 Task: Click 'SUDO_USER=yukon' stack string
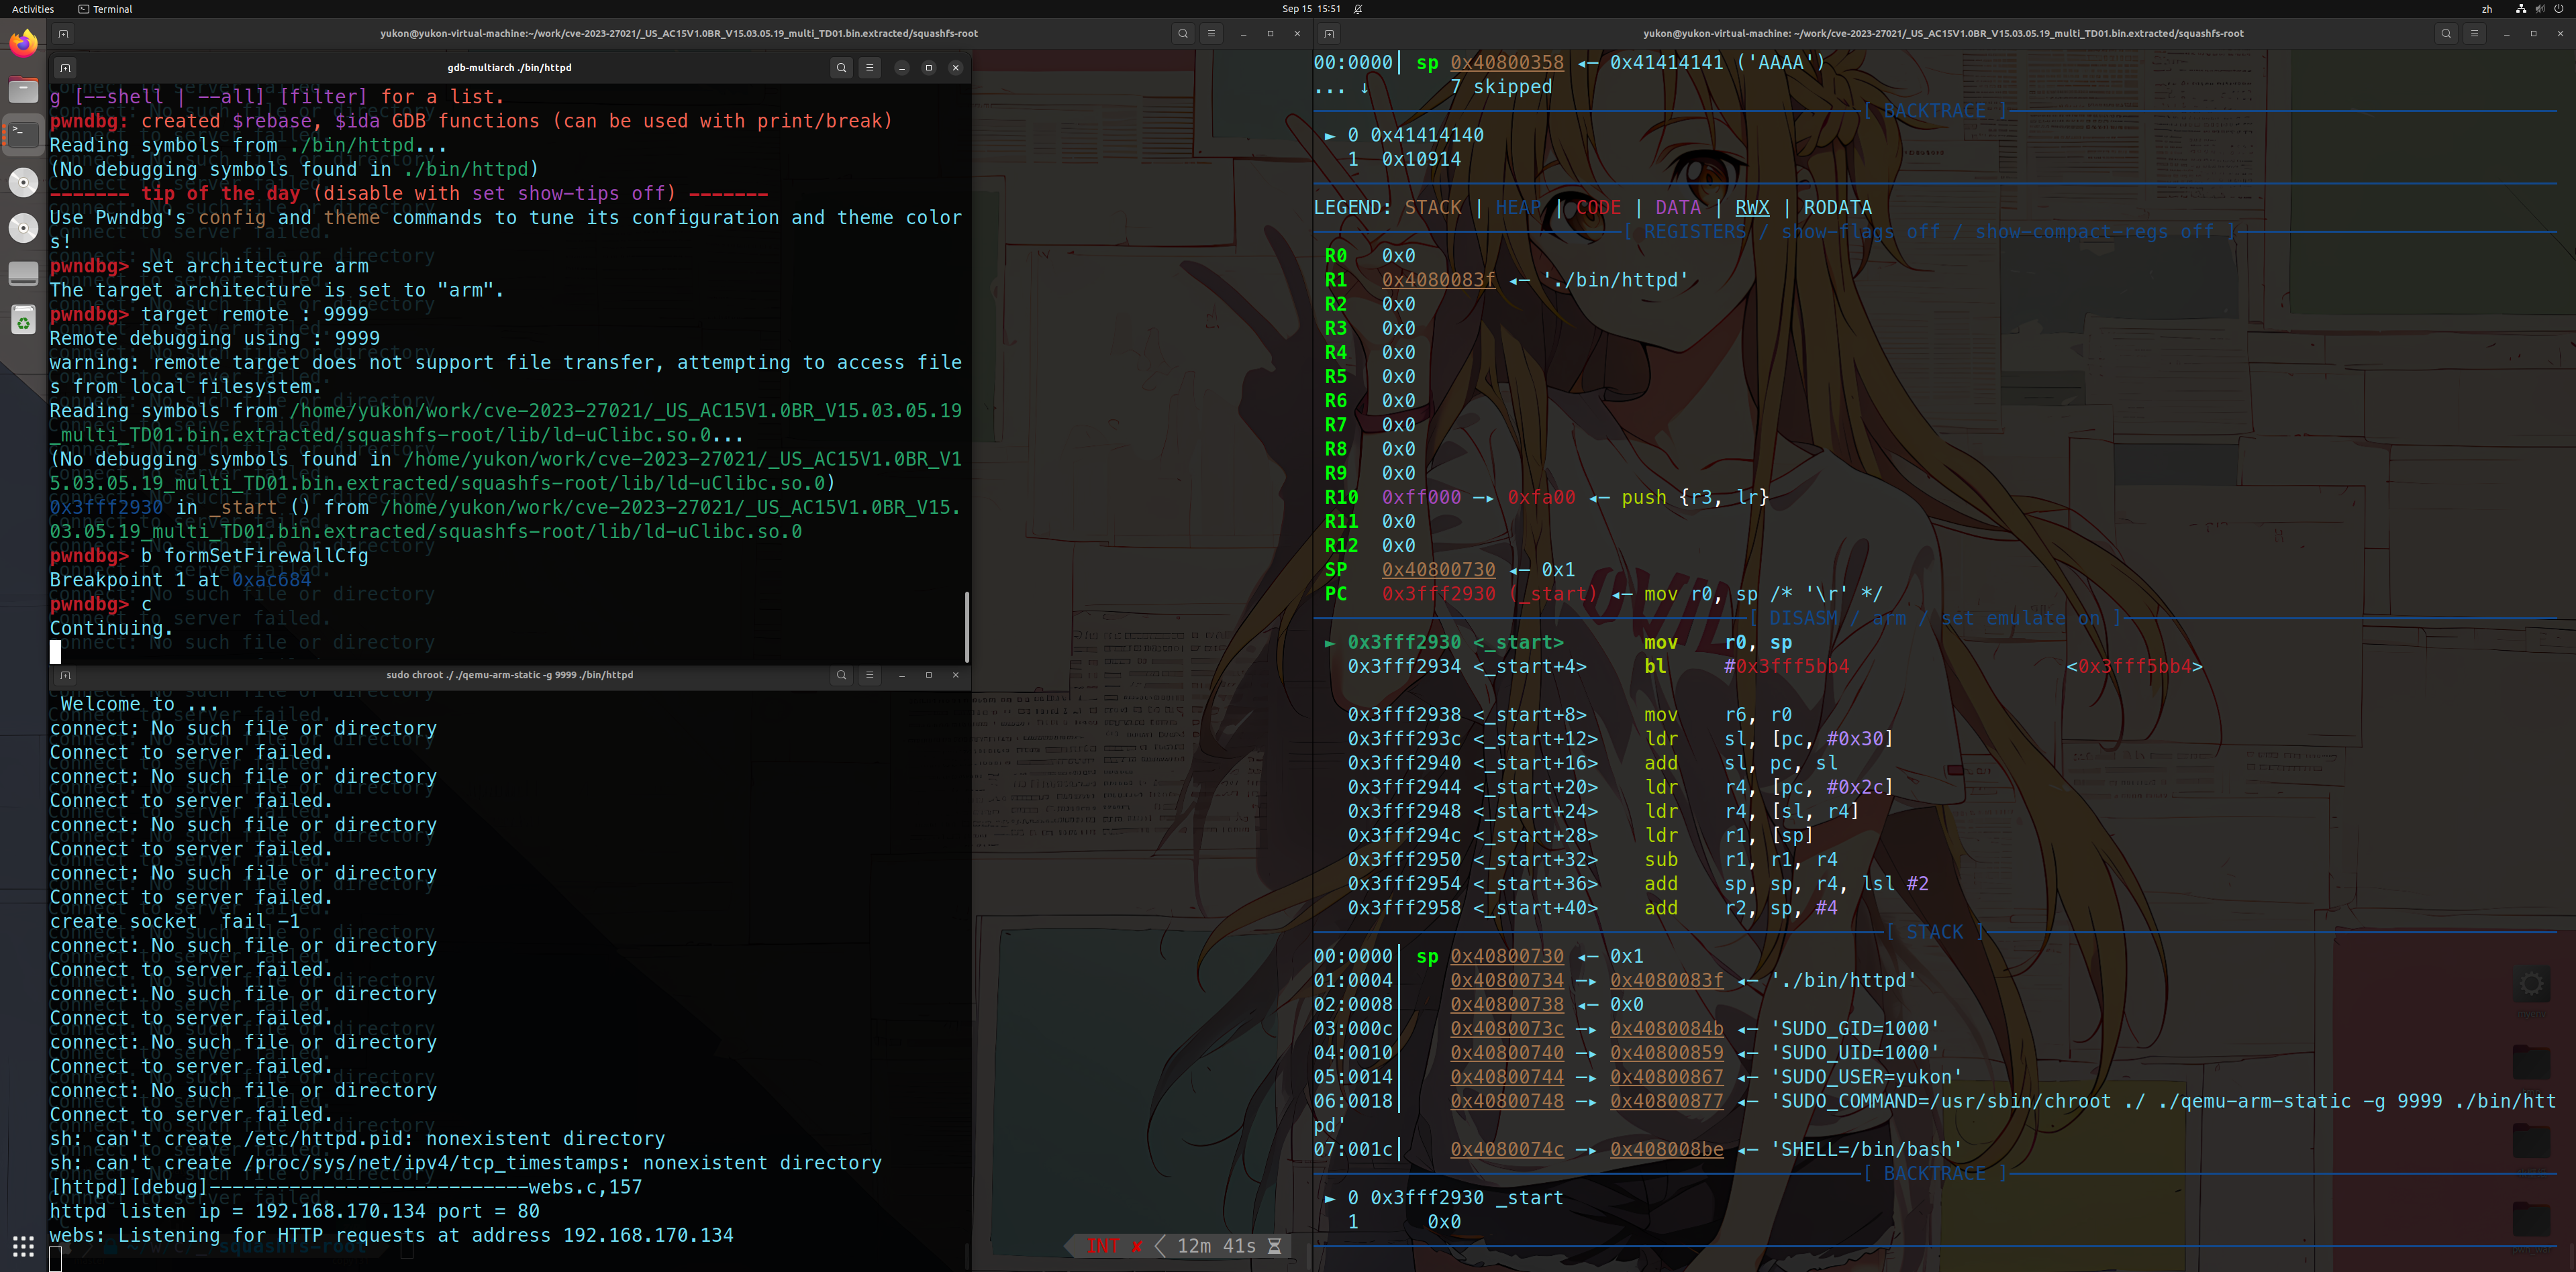tap(1866, 1077)
